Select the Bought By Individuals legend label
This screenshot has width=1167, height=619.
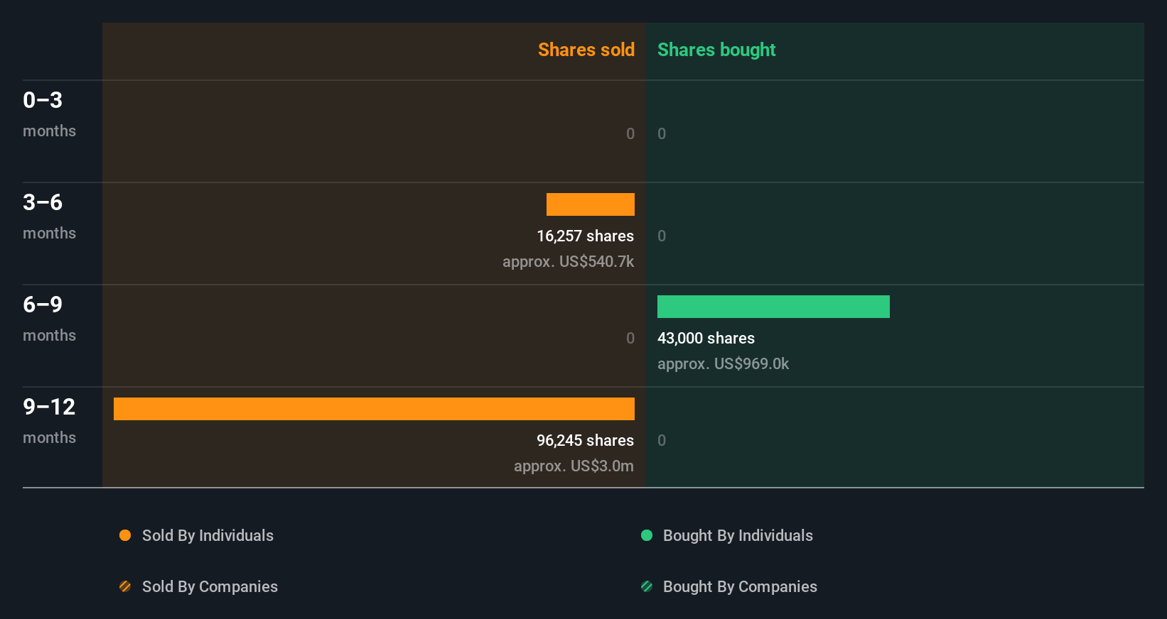pos(738,536)
